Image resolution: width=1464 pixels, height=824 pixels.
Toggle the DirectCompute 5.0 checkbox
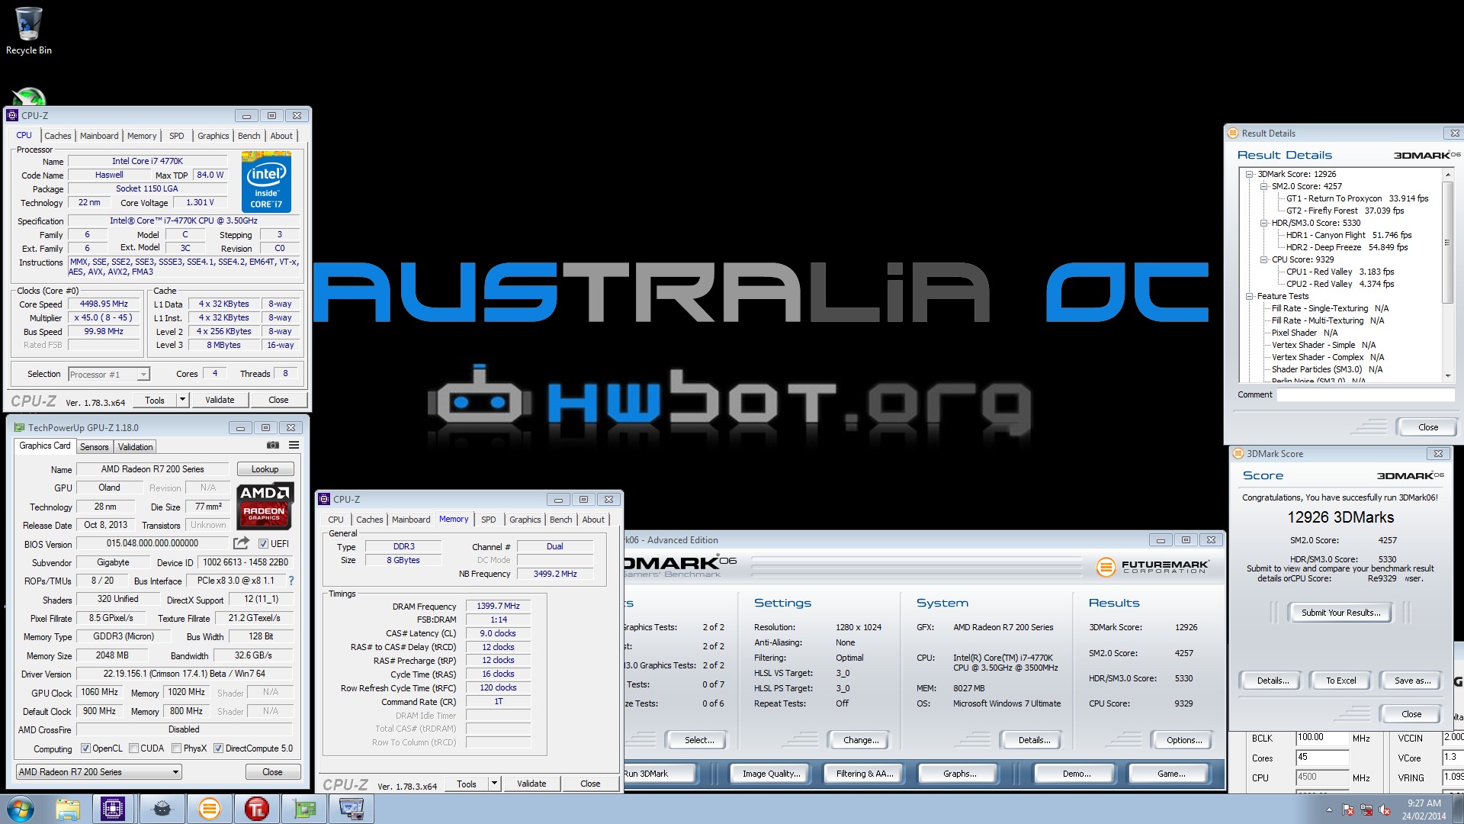coord(218,748)
